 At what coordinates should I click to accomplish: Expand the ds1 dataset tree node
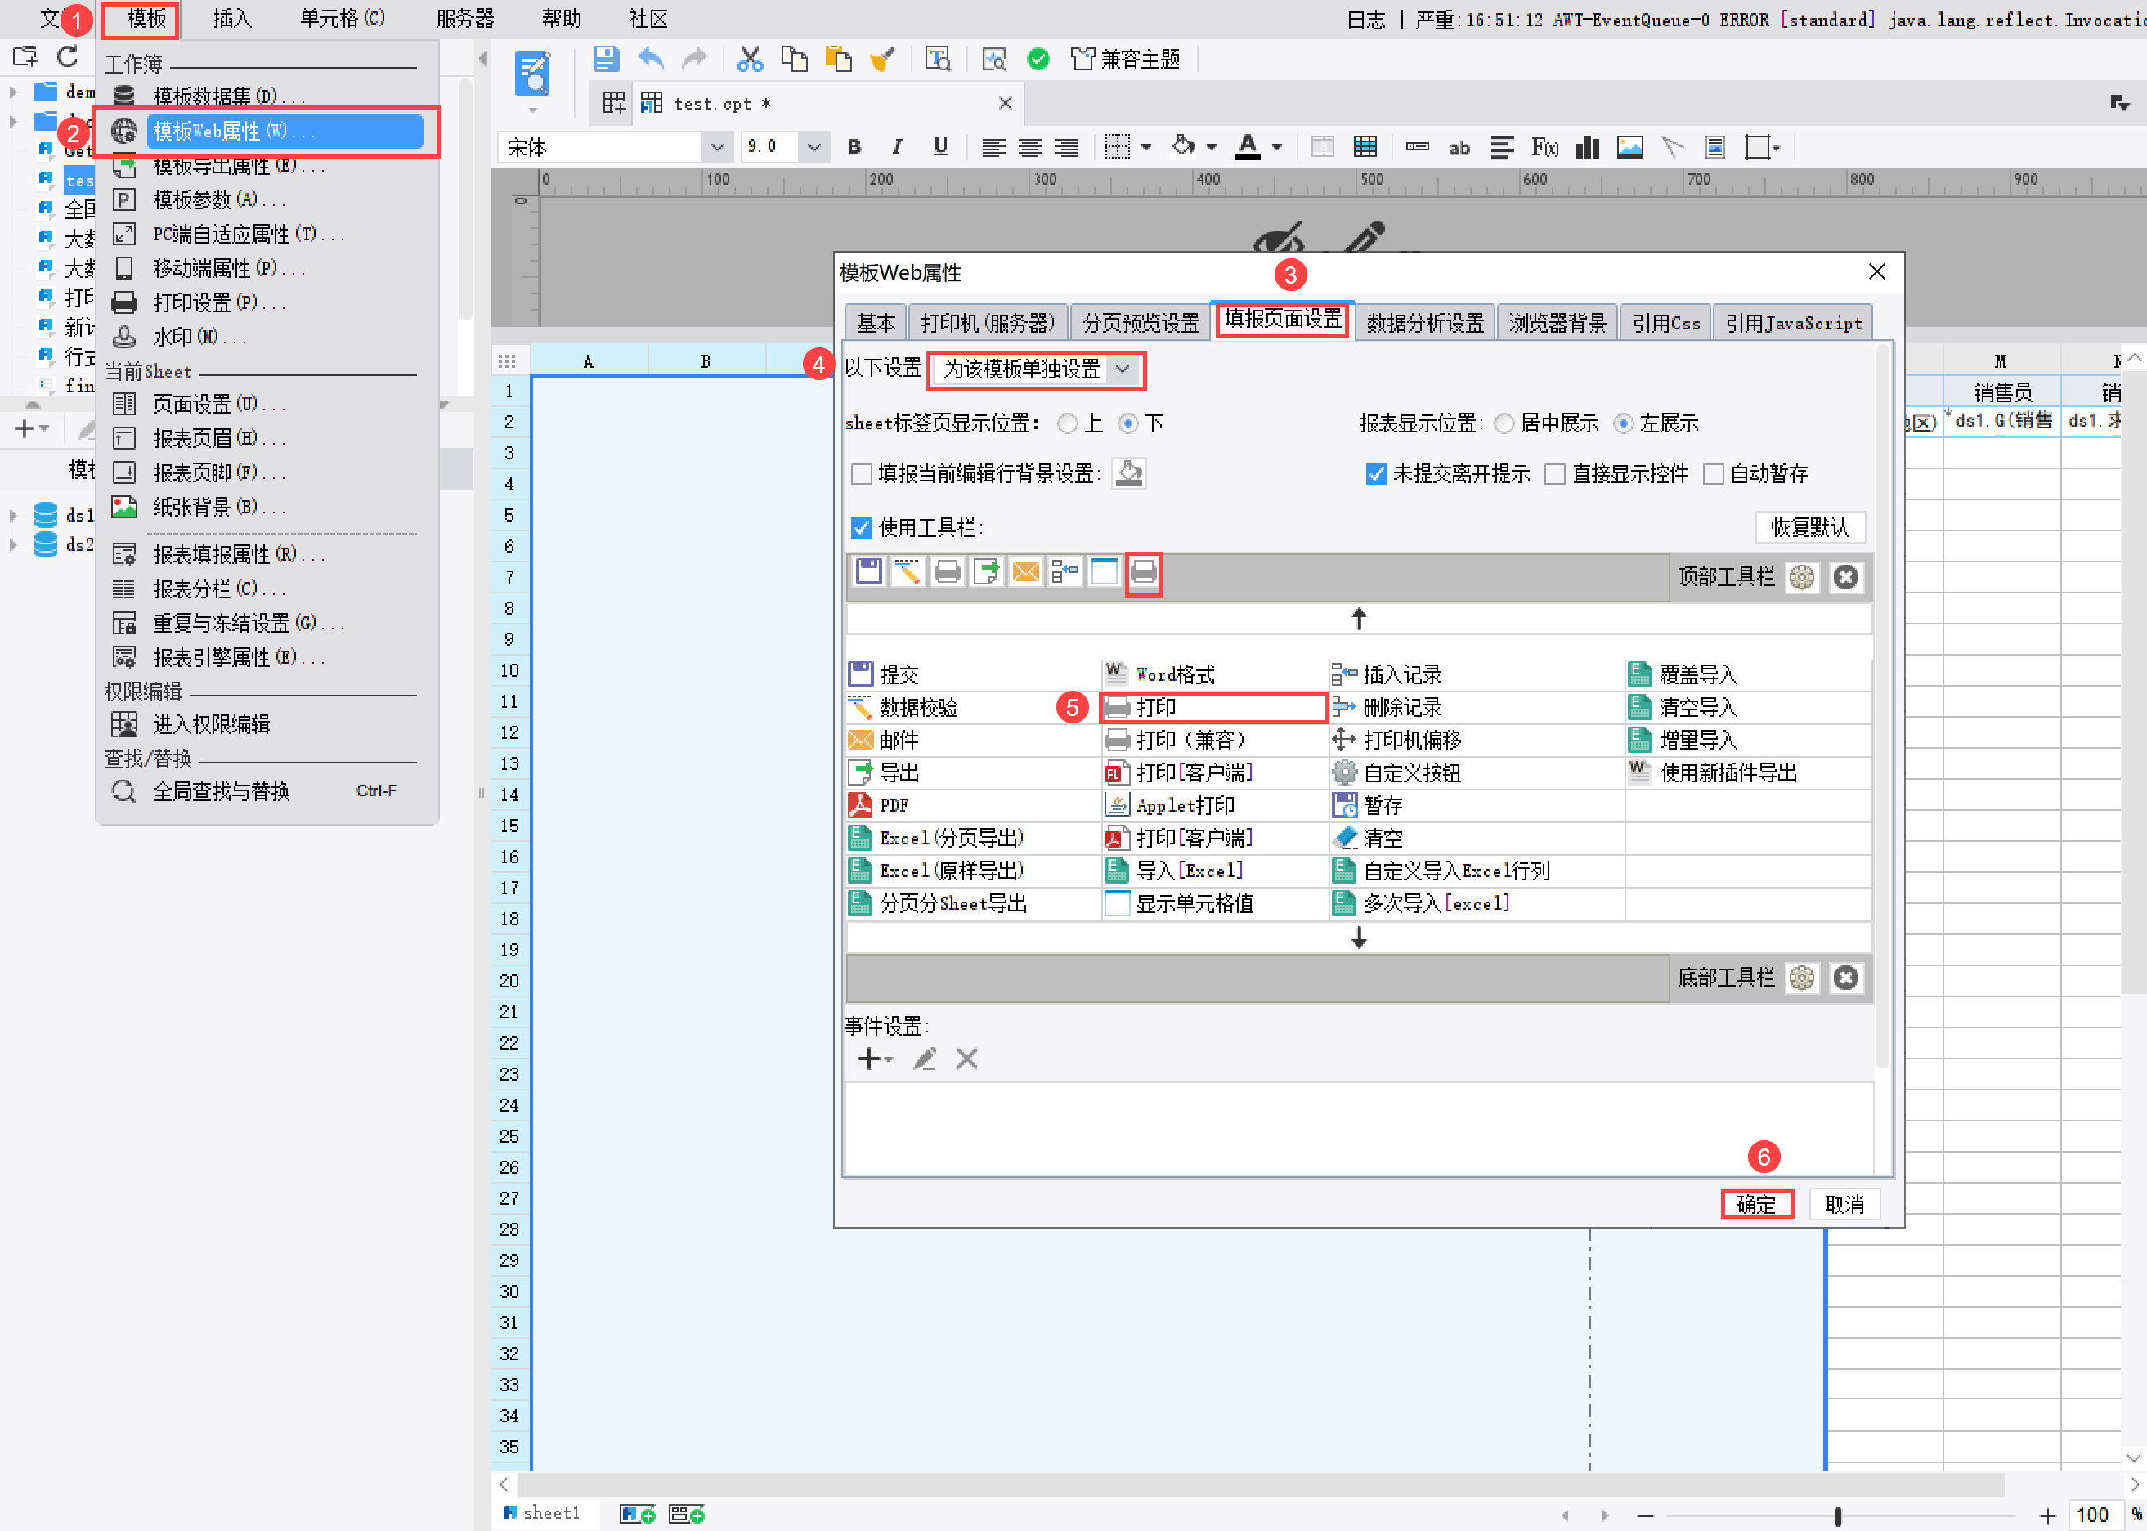click(x=13, y=516)
